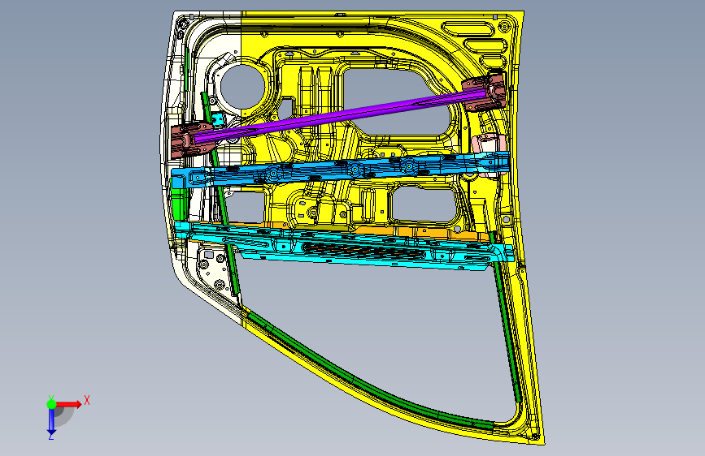Image resolution: width=705 pixels, height=456 pixels.
Task: Select the circular speaker opening in the panel
Action: pyautogui.click(x=243, y=88)
